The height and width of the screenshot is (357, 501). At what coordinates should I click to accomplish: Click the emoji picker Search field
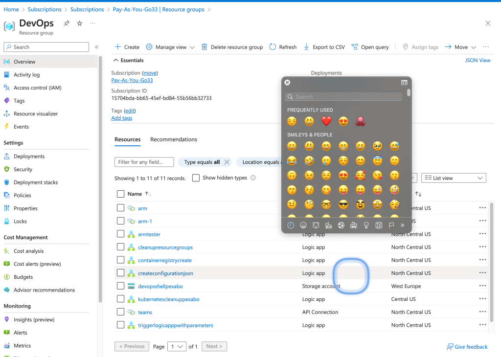pyautogui.click(x=343, y=97)
